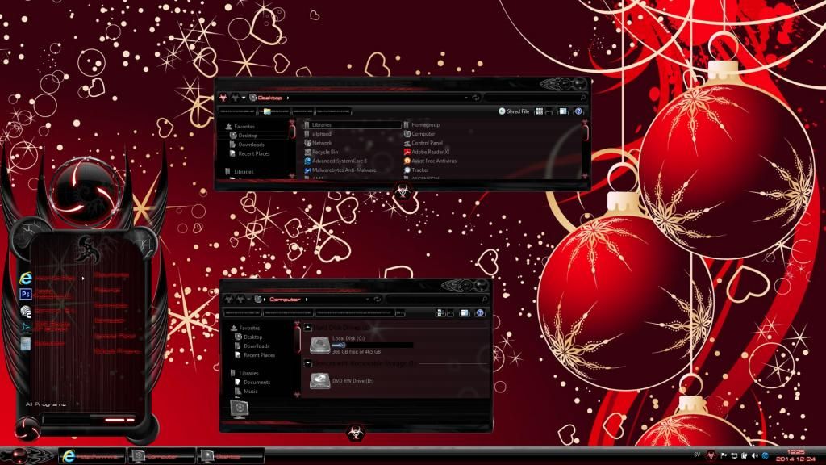Switch to the Computer taskbar button
This screenshot has width=826, height=465.
click(x=161, y=456)
